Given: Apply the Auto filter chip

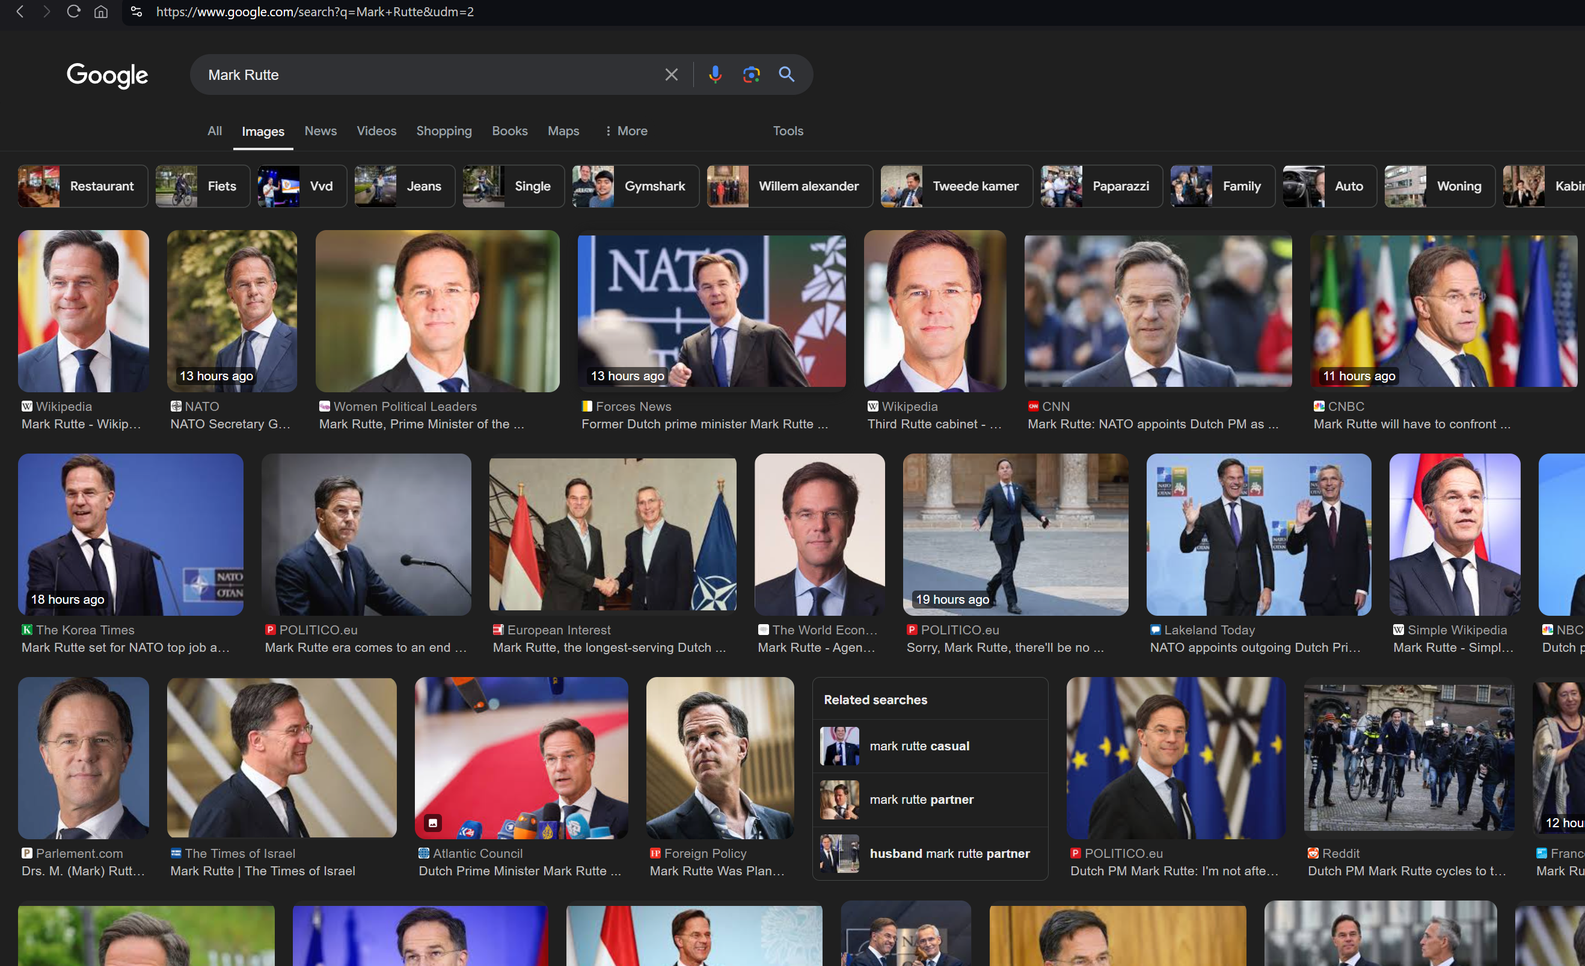Looking at the screenshot, I should tap(1329, 186).
